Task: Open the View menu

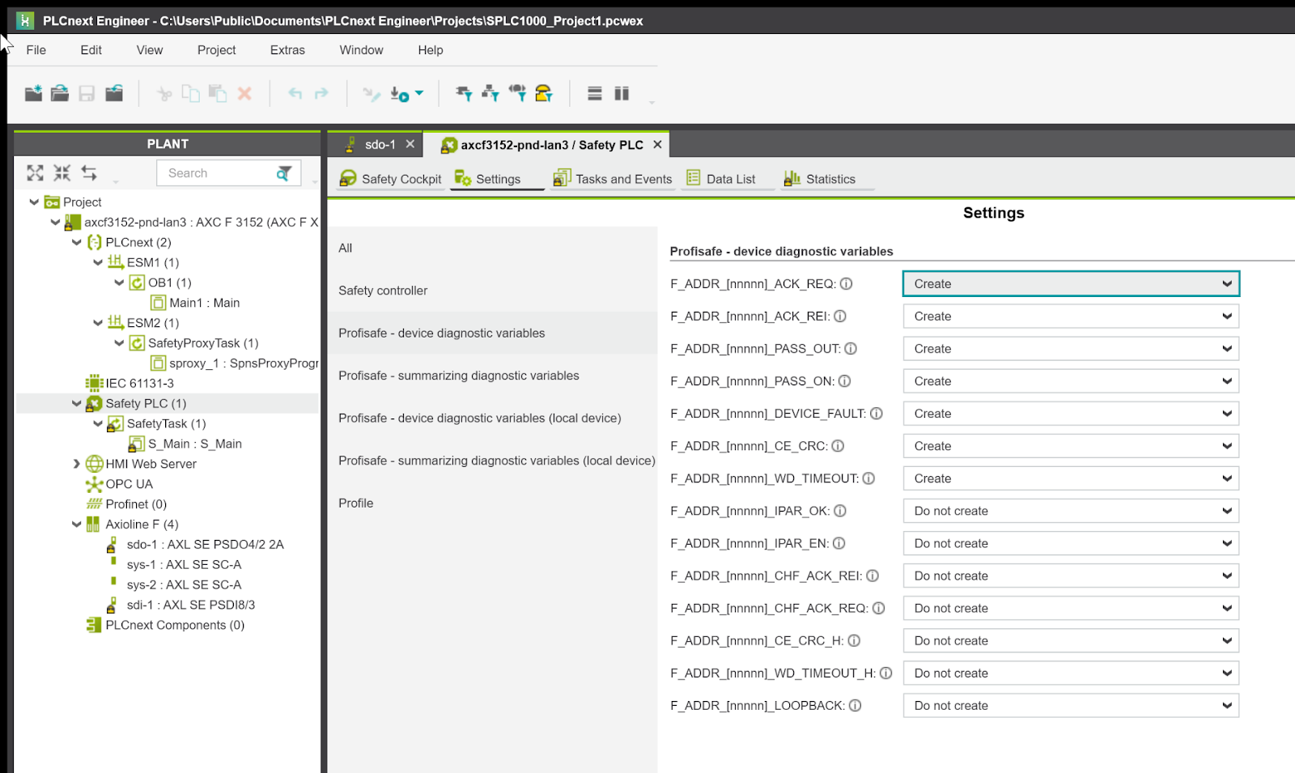Action: tap(150, 50)
